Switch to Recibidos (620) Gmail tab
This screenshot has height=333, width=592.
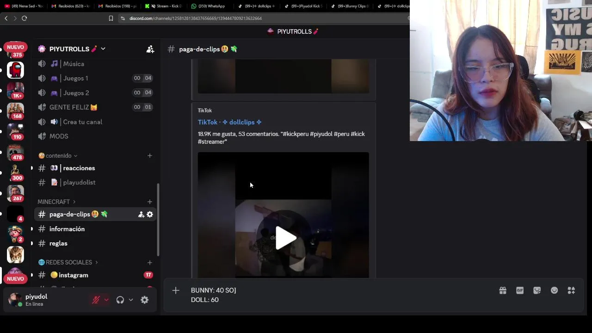click(70, 6)
